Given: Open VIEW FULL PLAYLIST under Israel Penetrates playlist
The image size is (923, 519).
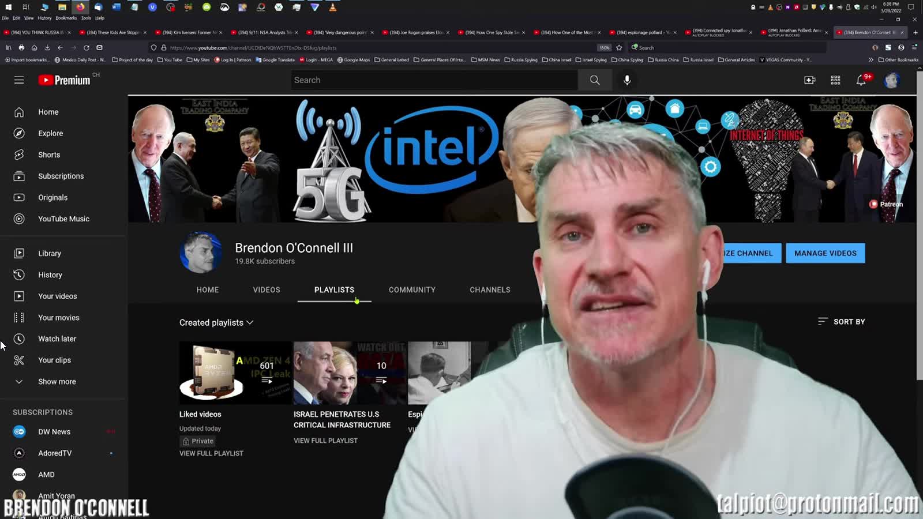Looking at the screenshot, I should 325,441.
